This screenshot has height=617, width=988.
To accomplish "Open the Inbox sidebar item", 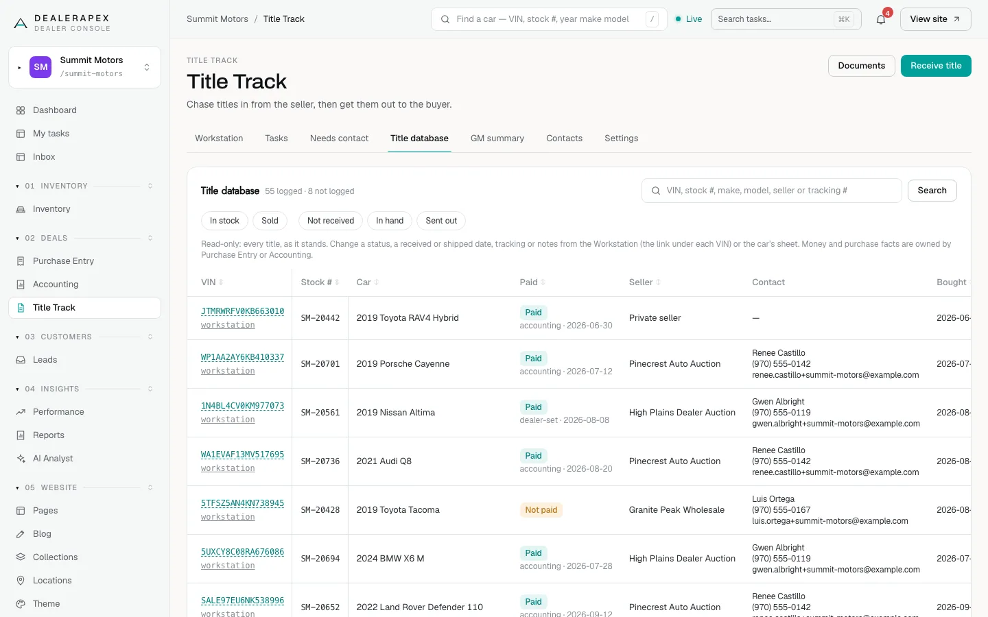I will [84, 157].
